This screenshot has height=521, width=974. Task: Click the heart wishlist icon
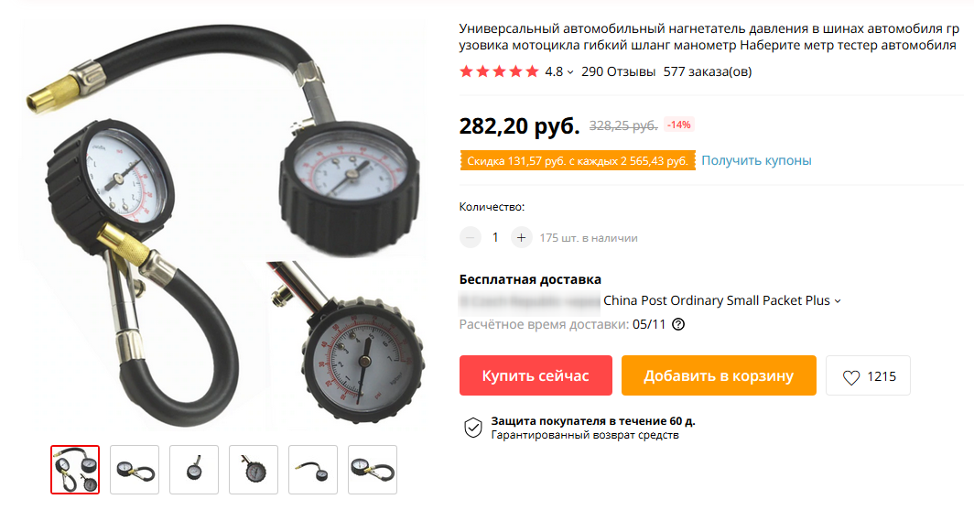pos(851,377)
